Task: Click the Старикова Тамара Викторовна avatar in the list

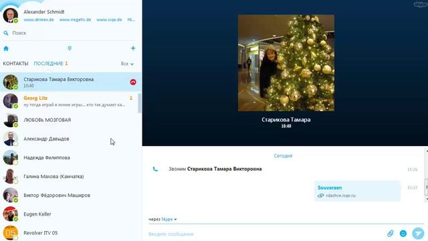Action: tap(11, 82)
